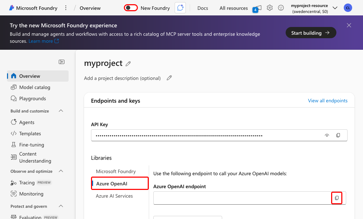
Task: Open the View all endpoints link
Action: point(328,101)
